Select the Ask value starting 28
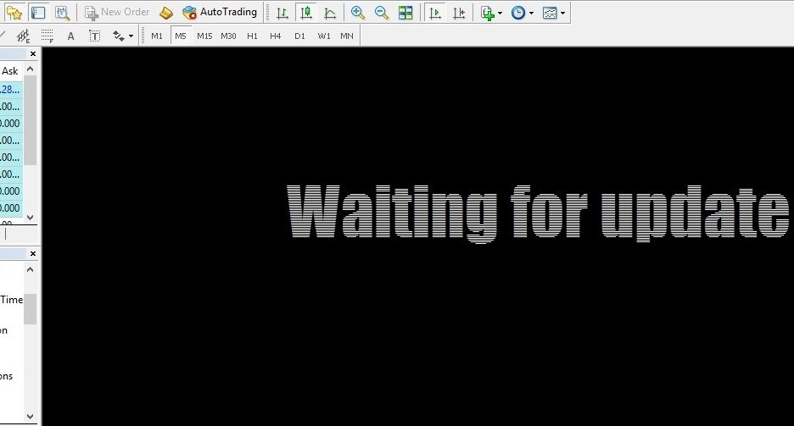The image size is (794, 426). pos(10,90)
